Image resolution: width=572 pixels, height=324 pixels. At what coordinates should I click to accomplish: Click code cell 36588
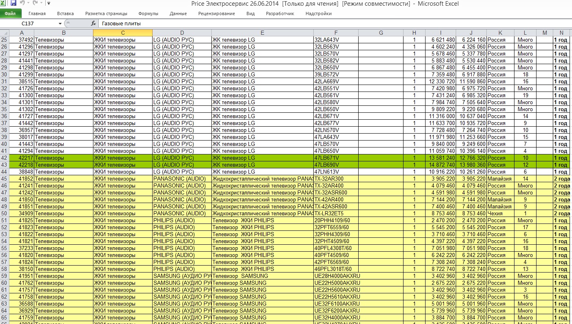pos(21,304)
